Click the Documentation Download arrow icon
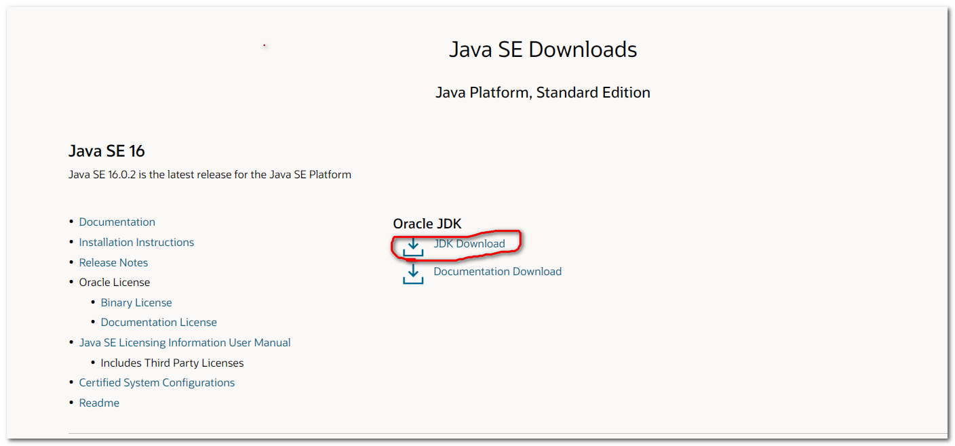Image resolution: width=955 pixels, height=446 pixels. pos(413,274)
